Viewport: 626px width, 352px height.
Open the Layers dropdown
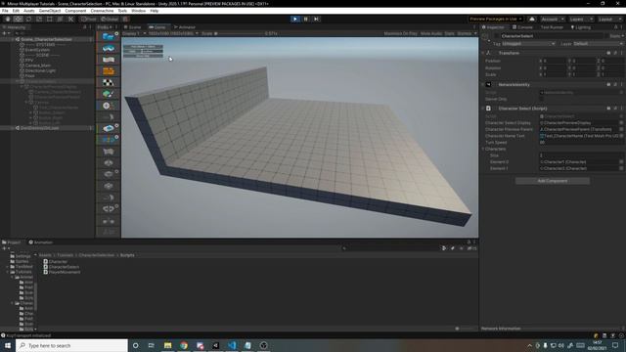581,19
